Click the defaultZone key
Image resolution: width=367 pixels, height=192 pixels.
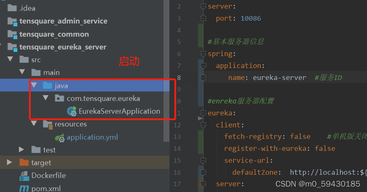(255, 172)
